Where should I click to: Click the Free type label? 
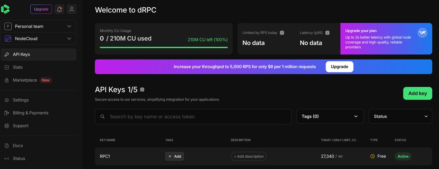(x=382, y=156)
